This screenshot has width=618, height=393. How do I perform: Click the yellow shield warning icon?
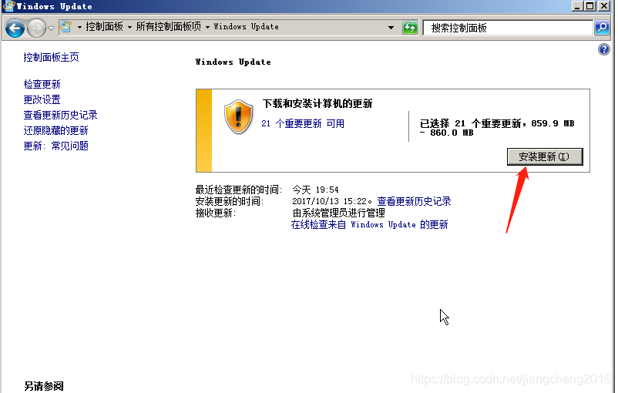pos(238,116)
